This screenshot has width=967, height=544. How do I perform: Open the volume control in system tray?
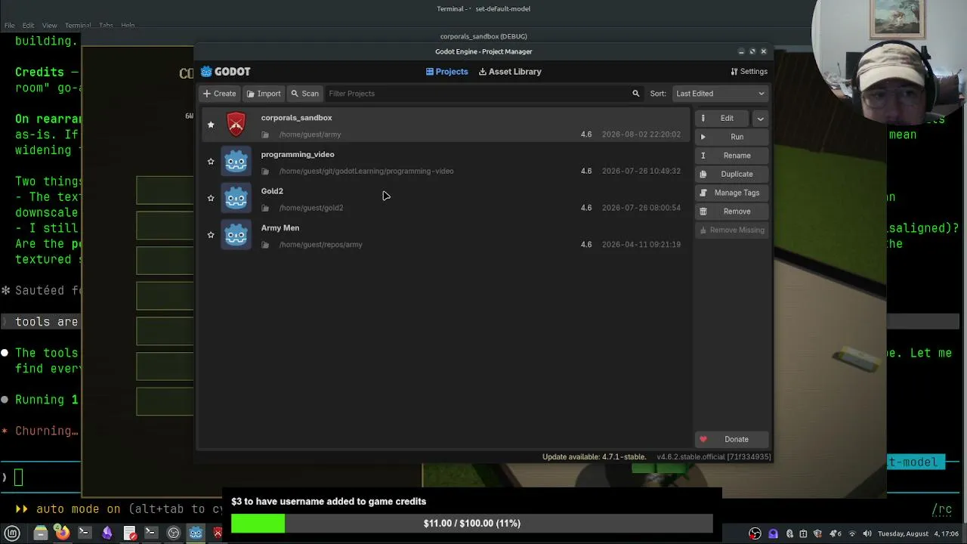(867, 534)
